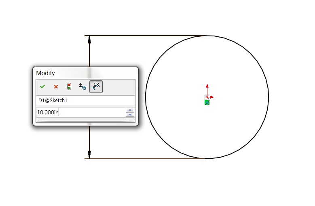Viewport: 315px width, 206px height.
Task: Select the D1@Sketch1 dimension name field
Action: (x=86, y=101)
